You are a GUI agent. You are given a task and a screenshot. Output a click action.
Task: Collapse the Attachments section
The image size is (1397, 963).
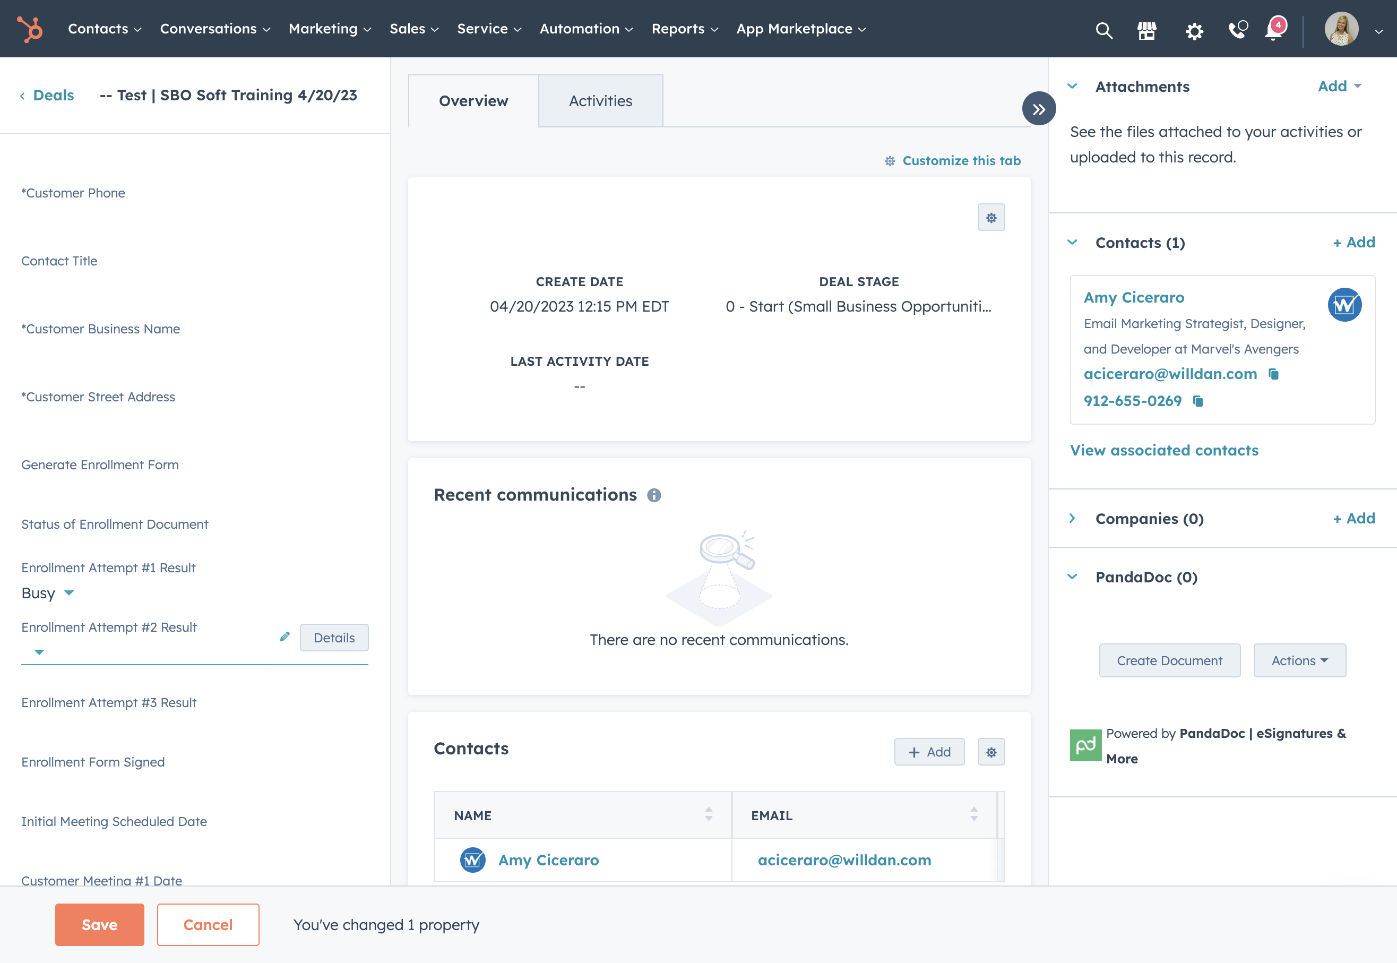click(1072, 87)
